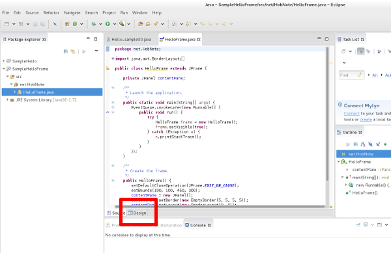
Task: Click the All link in Task List
Action: click(x=375, y=75)
